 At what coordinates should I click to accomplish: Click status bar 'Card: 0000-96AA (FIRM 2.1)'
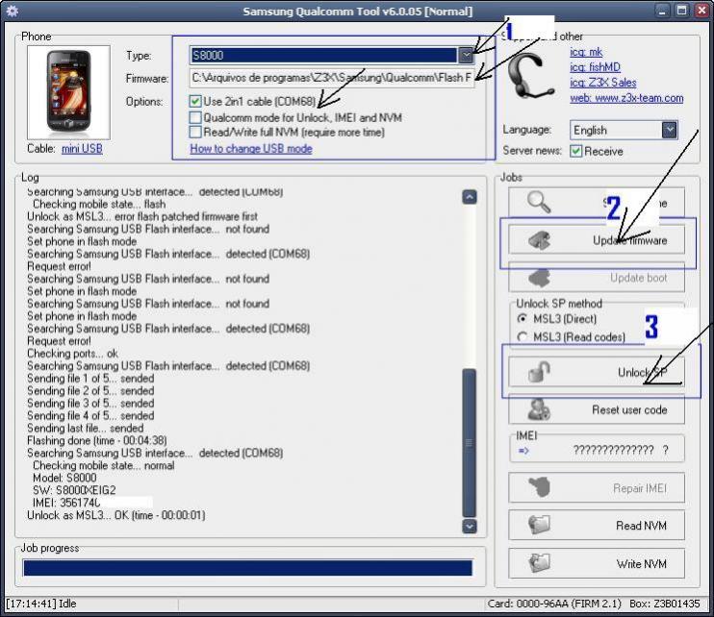(x=554, y=604)
